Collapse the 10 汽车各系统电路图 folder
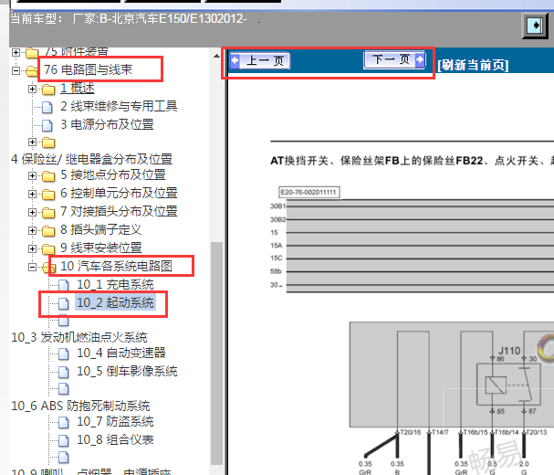This screenshot has width=554, height=475. click(33, 267)
